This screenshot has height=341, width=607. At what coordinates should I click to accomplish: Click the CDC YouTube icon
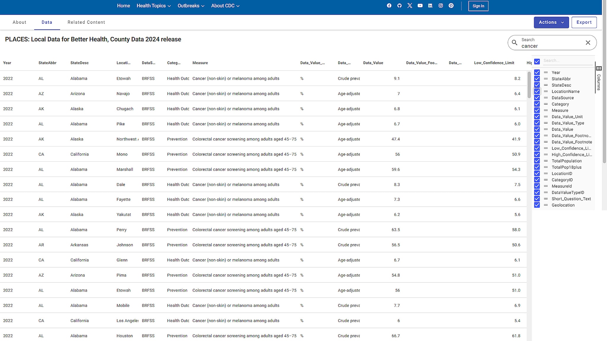420,6
